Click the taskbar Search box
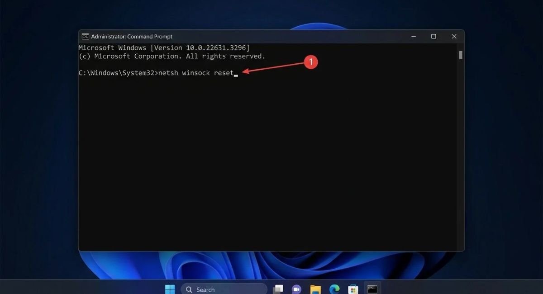Screen dimensions: 543x294 [x=224, y=289]
